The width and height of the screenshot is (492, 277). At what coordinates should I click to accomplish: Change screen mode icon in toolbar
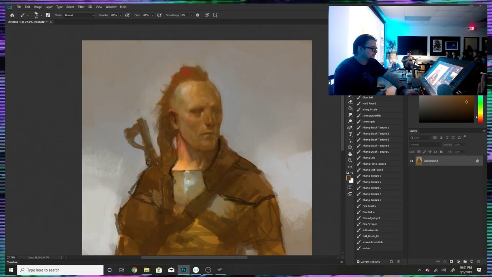point(350,194)
